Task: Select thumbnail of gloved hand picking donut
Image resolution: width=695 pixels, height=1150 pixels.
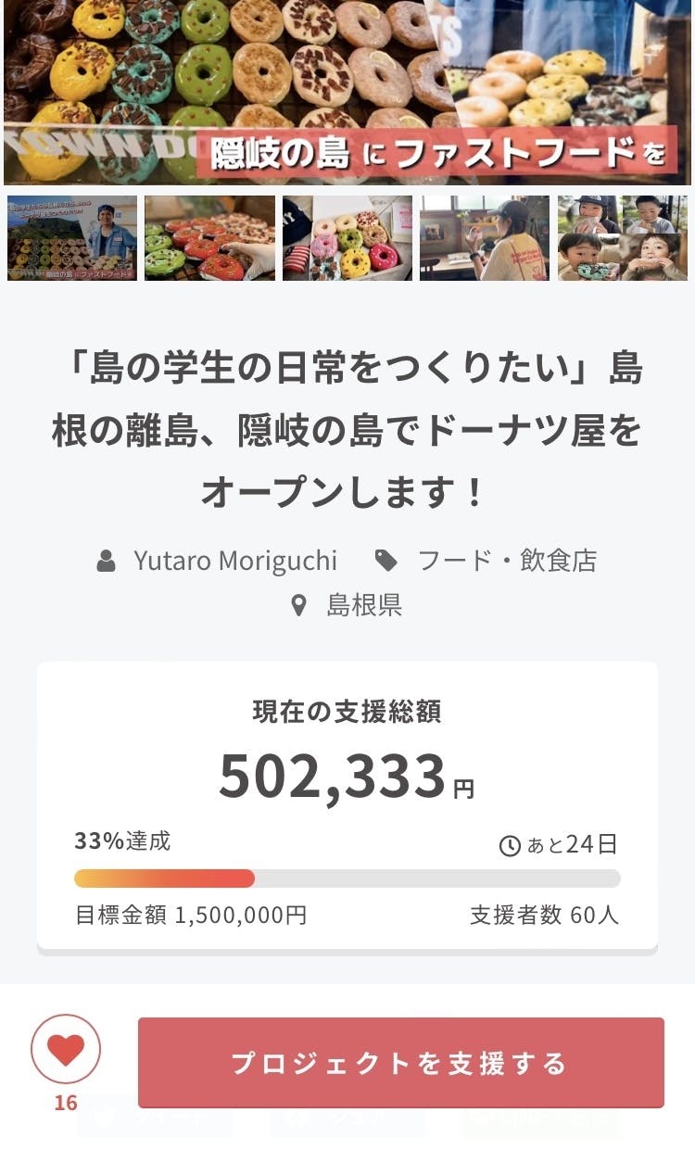Action: tap(209, 238)
